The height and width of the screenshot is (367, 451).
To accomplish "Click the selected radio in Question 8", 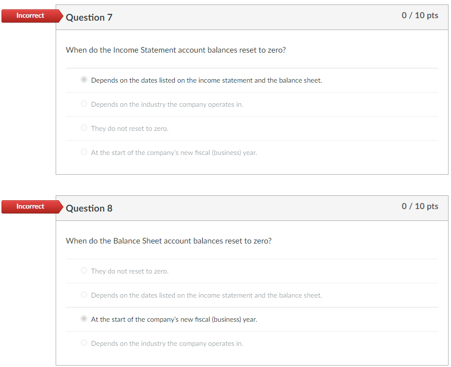I will pyautogui.click(x=84, y=318).
